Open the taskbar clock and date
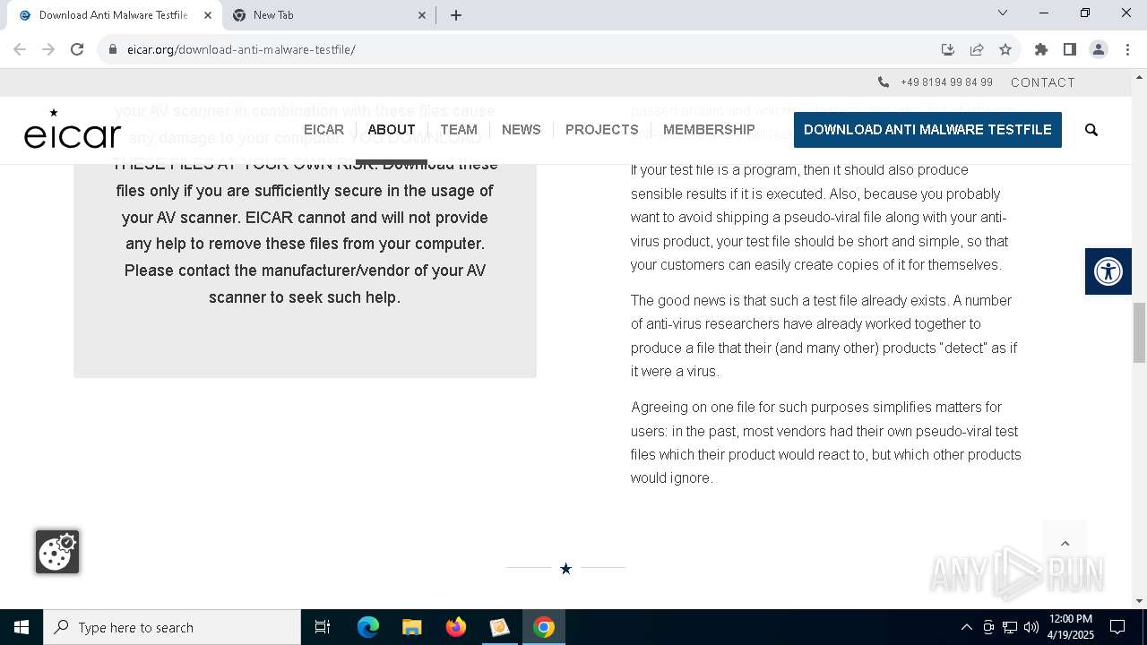Screen dimensions: 1147x645 pyautogui.click(x=1070, y=627)
